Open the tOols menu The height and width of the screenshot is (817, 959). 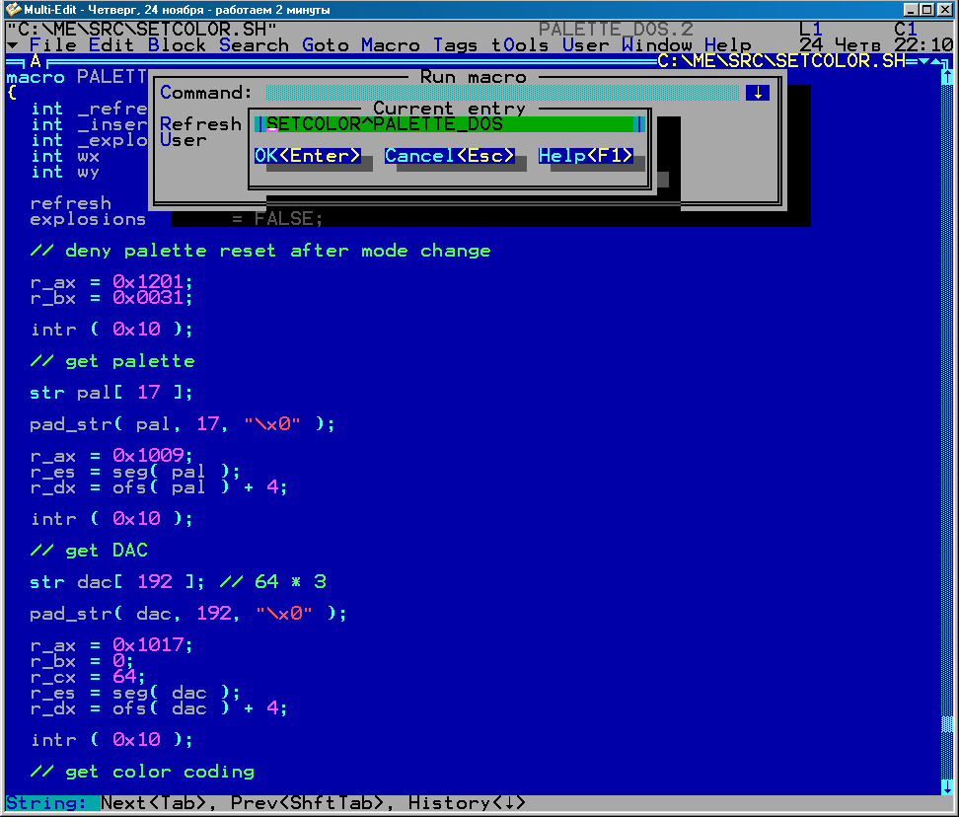pyautogui.click(x=520, y=45)
